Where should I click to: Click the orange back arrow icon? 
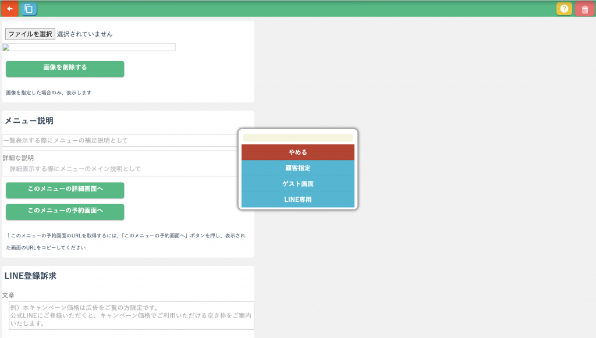pos(9,9)
